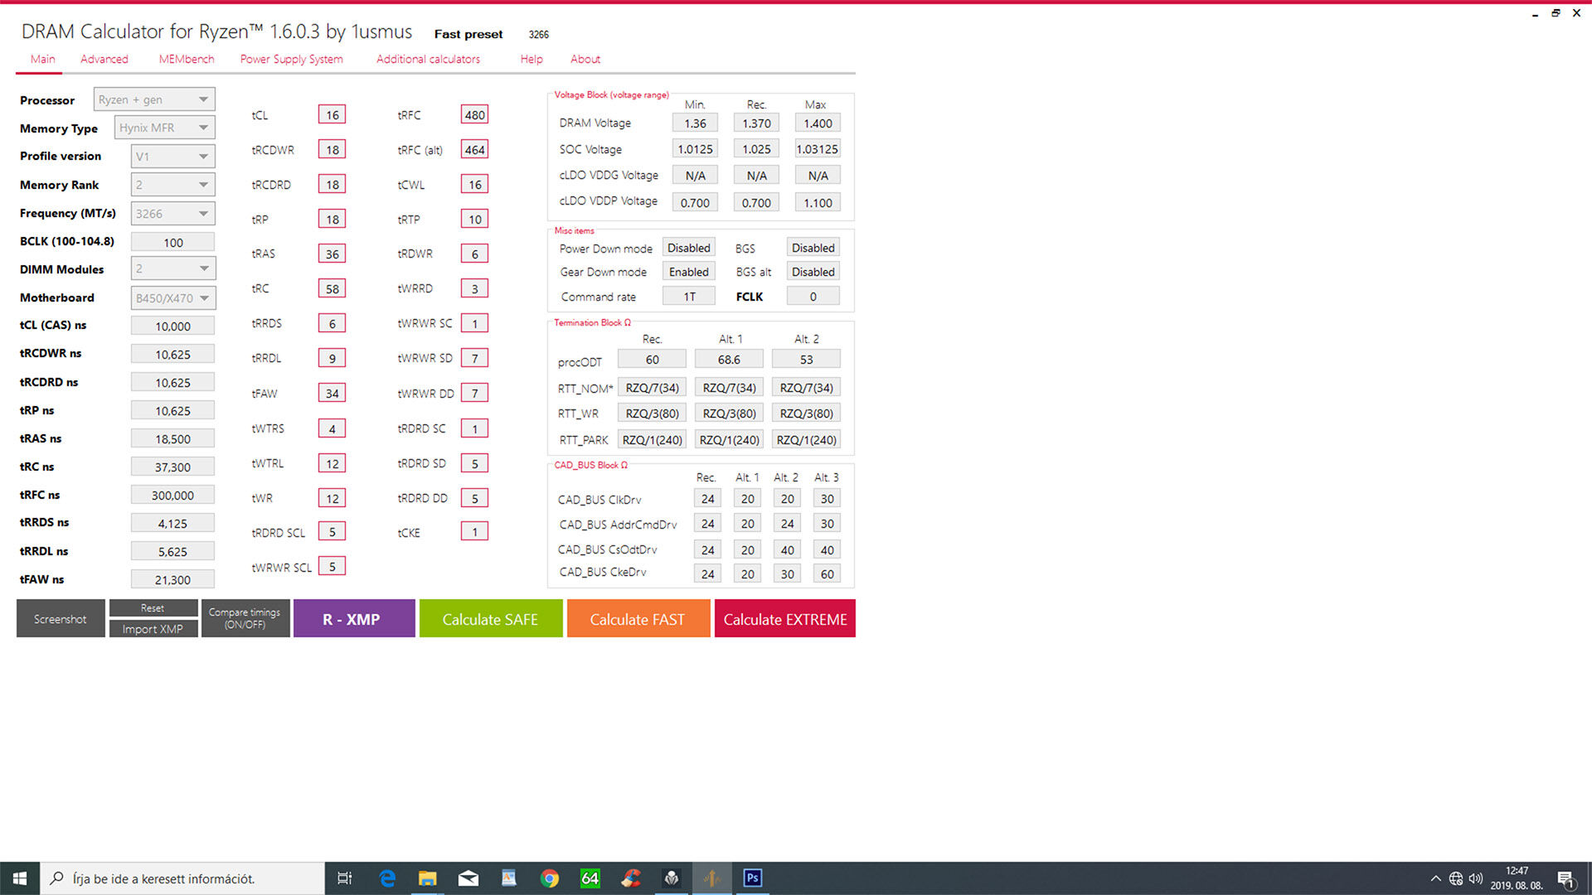Open Additional calculators tab

click(428, 59)
